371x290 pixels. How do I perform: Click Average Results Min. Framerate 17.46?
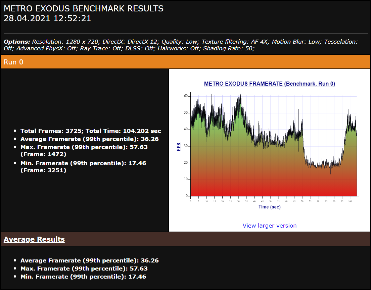(x=83, y=277)
